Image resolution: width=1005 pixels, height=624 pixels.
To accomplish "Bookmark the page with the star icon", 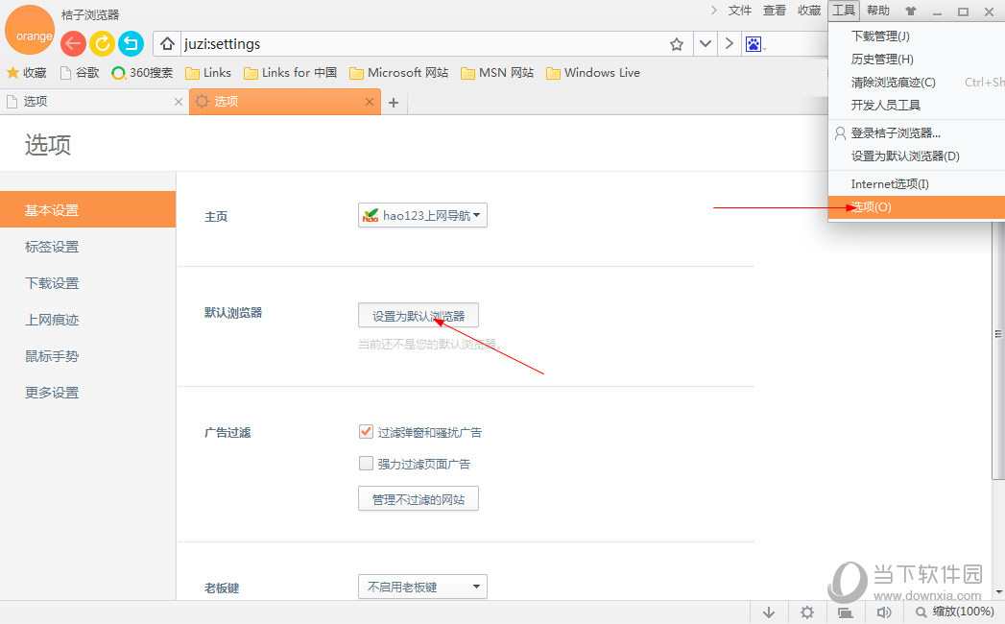I will pos(676,43).
